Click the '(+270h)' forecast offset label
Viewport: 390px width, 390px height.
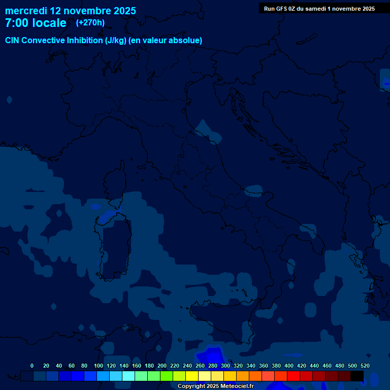[90, 23]
